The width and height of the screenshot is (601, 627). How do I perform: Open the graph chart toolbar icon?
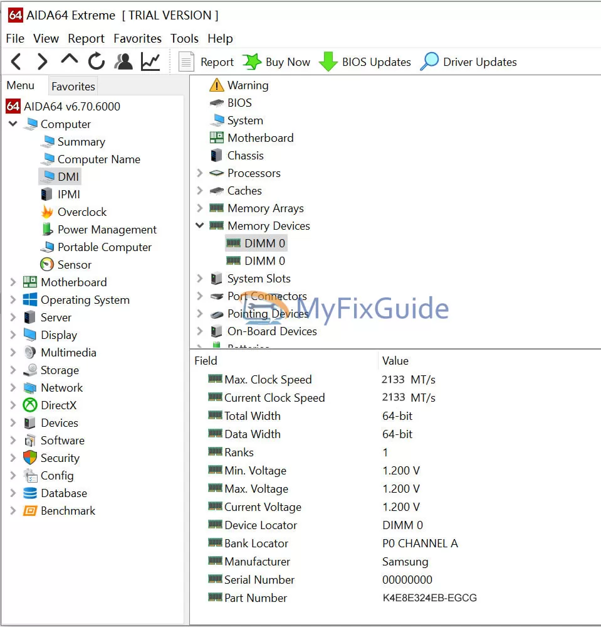tap(150, 62)
